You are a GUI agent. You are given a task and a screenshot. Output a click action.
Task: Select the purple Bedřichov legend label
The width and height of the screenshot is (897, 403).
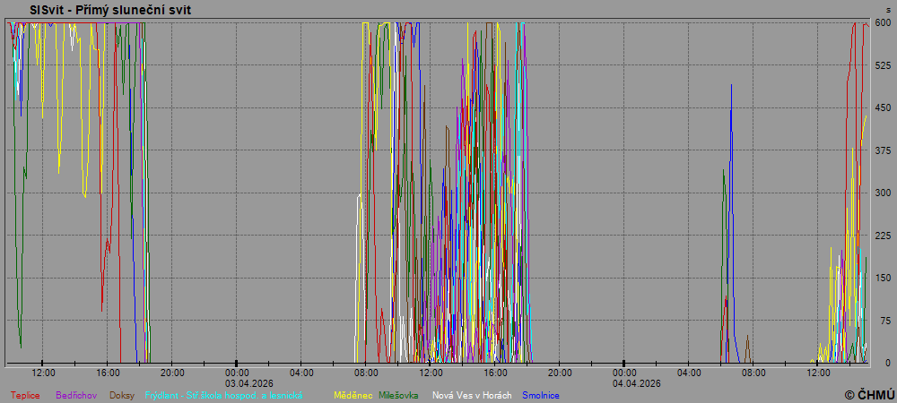coord(78,395)
